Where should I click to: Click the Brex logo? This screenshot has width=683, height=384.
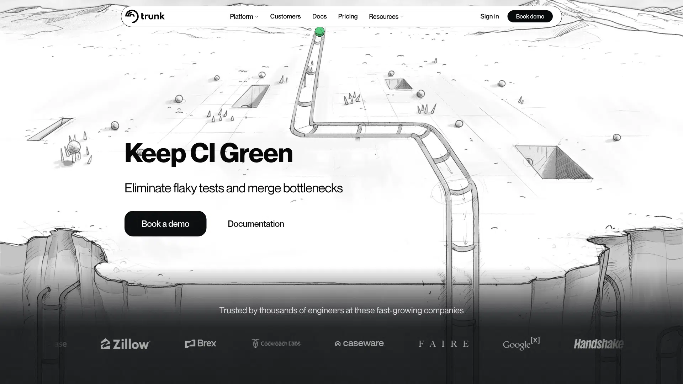[201, 343]
